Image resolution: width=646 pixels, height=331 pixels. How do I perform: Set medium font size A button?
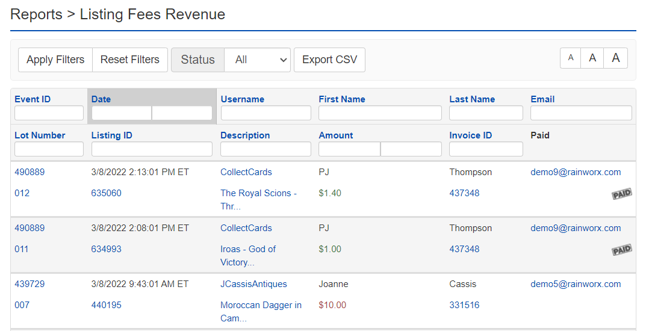click(x=592, y=58)
